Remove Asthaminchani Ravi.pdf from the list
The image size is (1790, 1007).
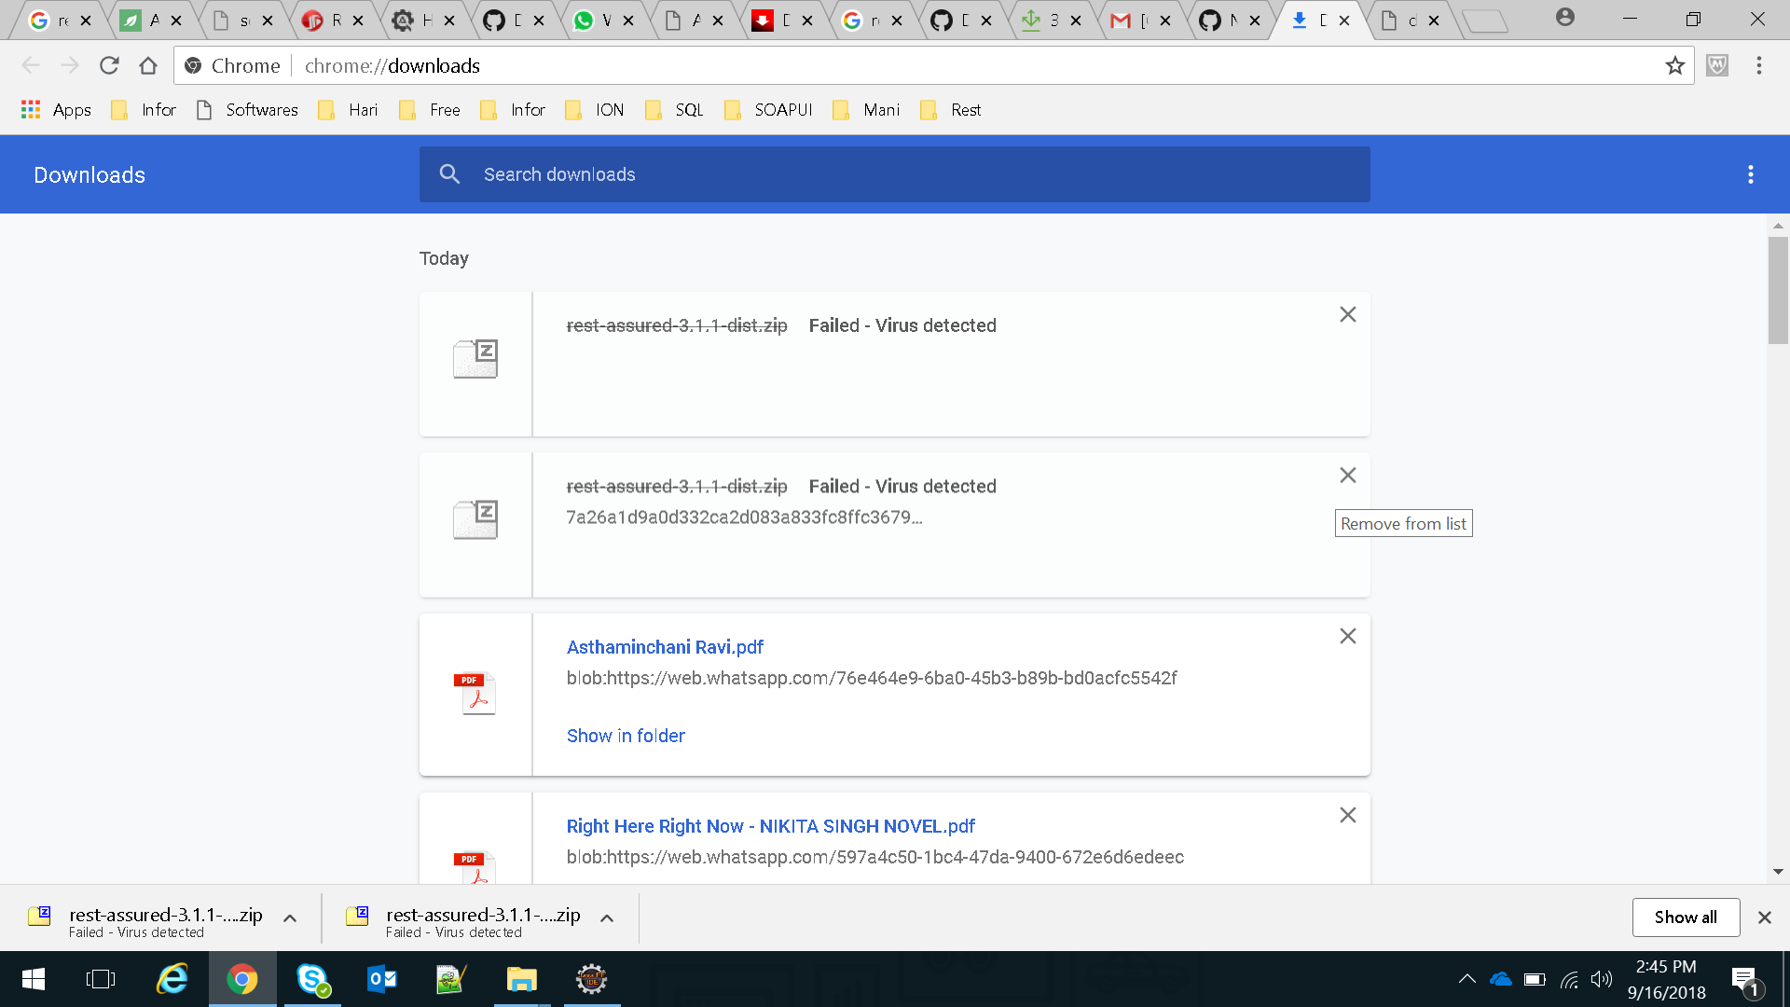[x=1347, y=636]
